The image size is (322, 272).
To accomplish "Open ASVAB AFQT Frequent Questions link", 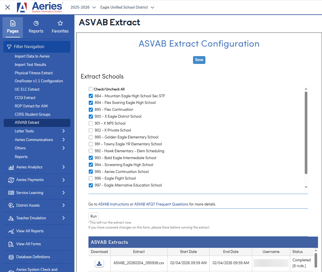I will [x=161, y=204].
